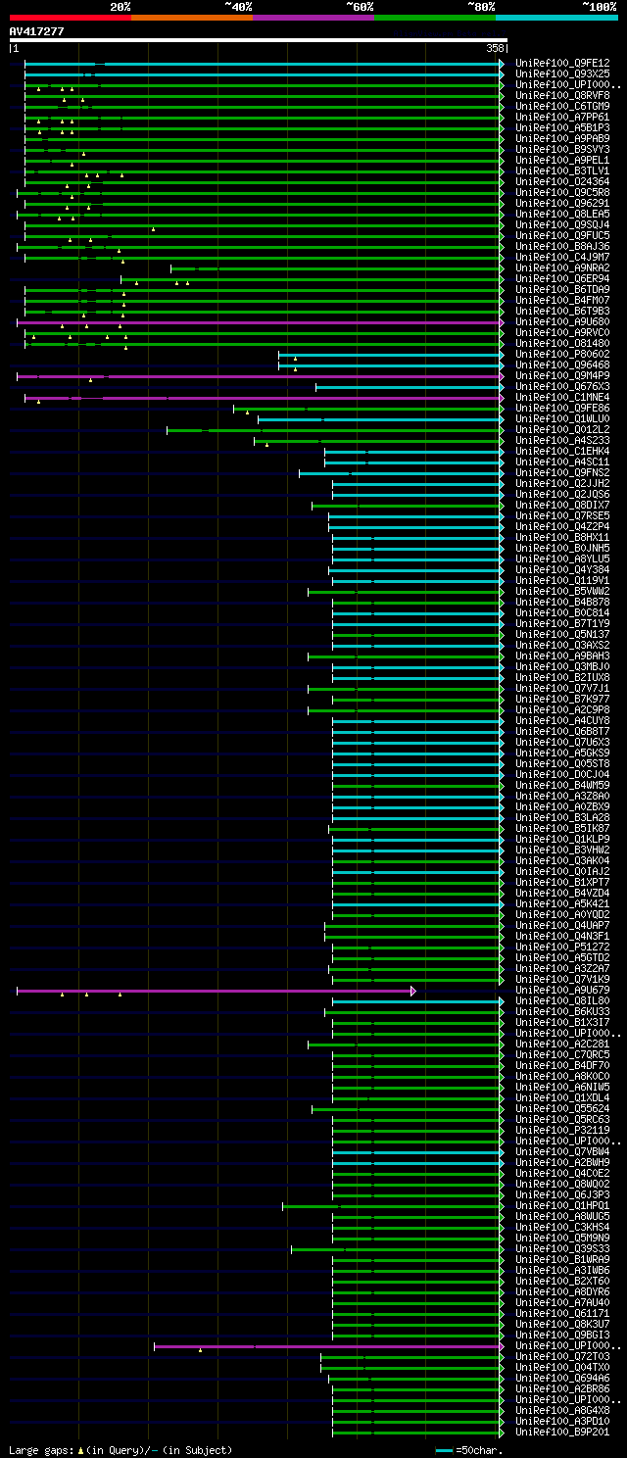Select label UniRef100_A9U679

(562, 990)
